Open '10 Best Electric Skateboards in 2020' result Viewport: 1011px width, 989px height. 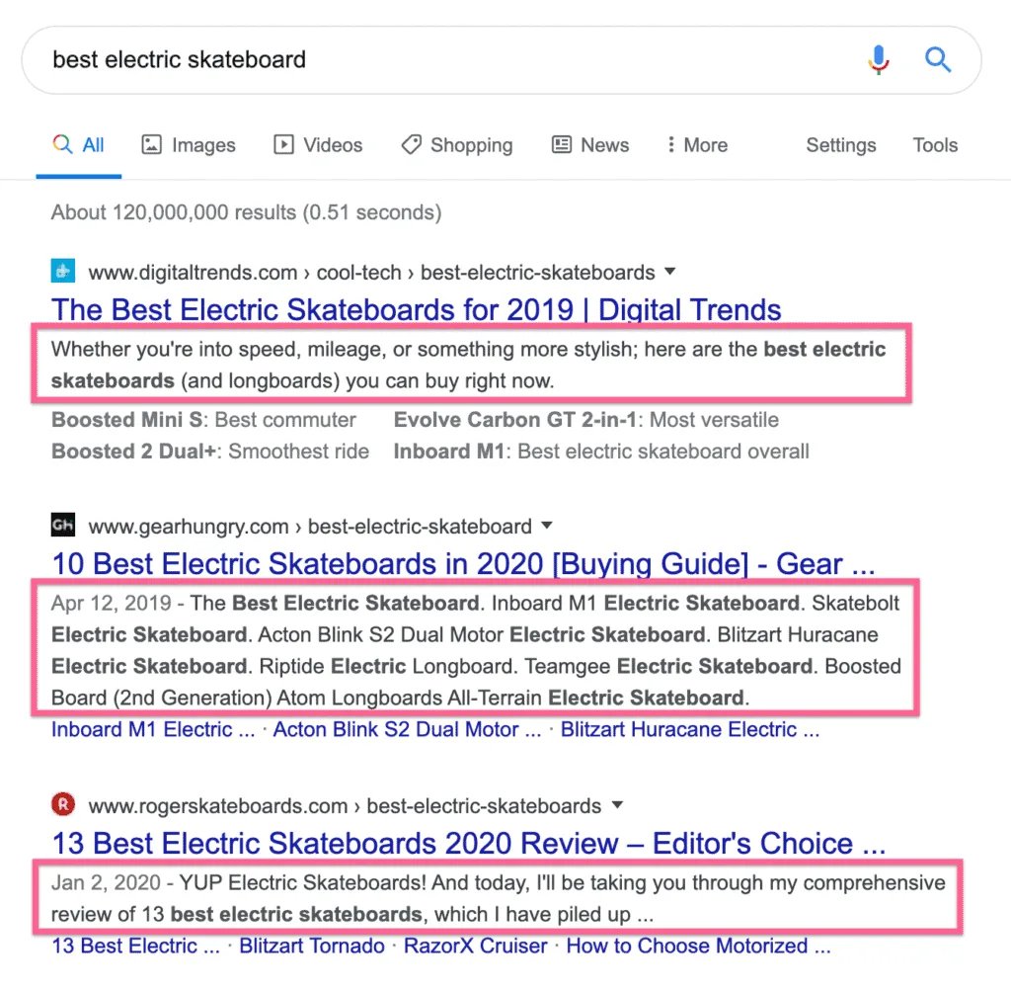point(463,564)
